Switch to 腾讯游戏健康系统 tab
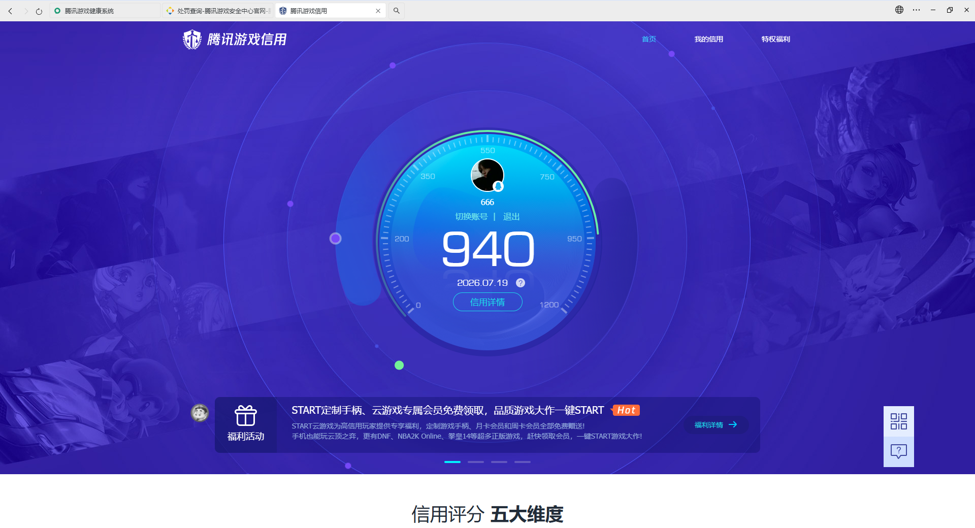 [x=105, y=11]
